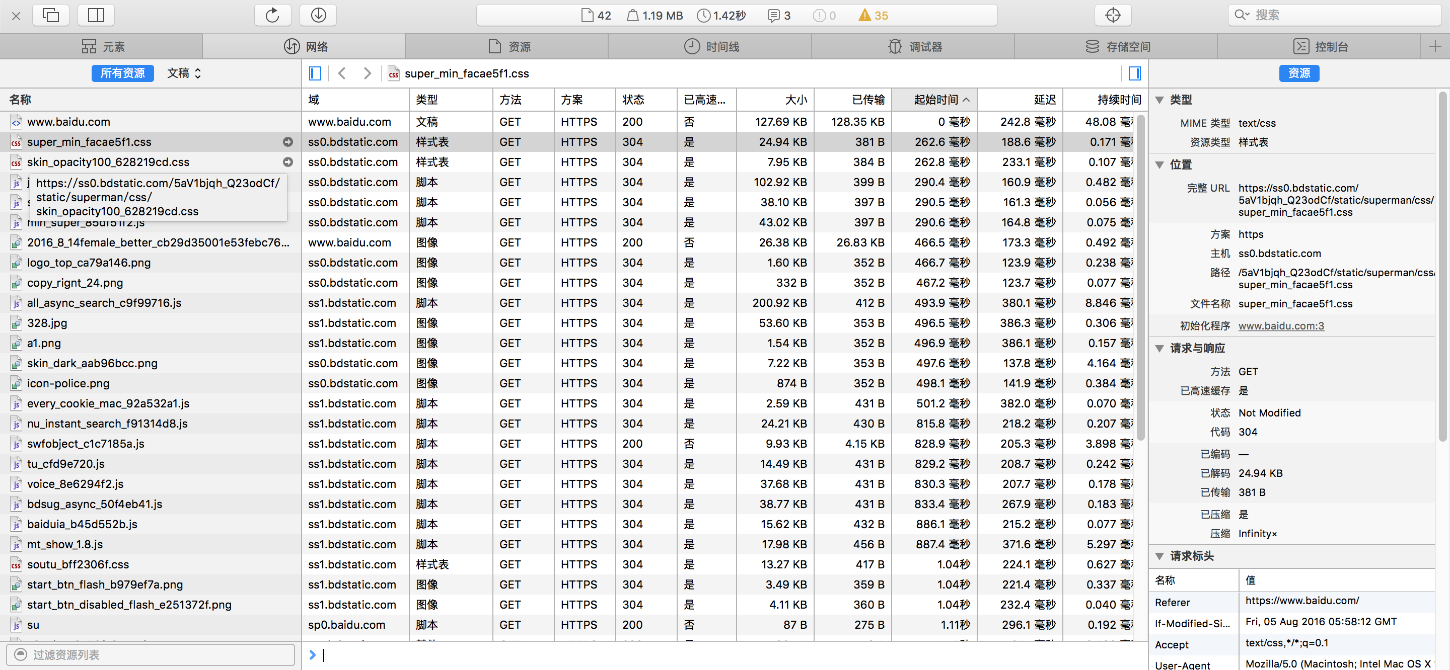The height and width of the screenshot is (670, 1450).
Task: Select the logo_top_ca79a146.png image row
Action: click(x=151, y=263)
